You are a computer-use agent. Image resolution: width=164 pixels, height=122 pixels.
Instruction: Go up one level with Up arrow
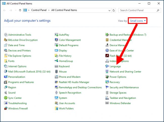click(x=20, y=10)
